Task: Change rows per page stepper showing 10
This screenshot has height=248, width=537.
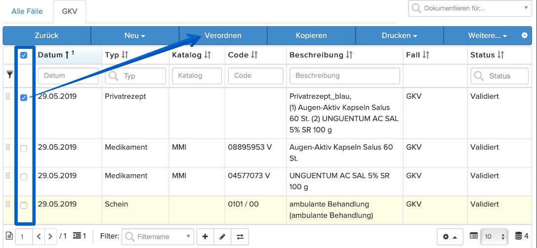Action: click(494, 236)
